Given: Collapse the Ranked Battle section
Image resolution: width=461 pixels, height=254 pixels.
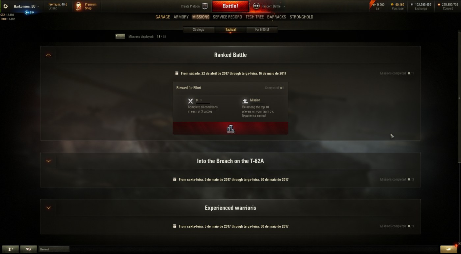Looking at the screenshot, I should point(48,55).
